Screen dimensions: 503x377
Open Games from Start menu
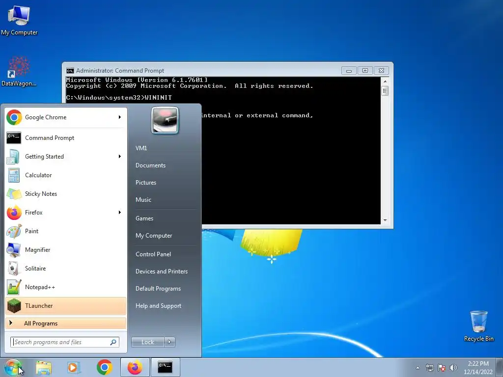(x=144, y=218)
